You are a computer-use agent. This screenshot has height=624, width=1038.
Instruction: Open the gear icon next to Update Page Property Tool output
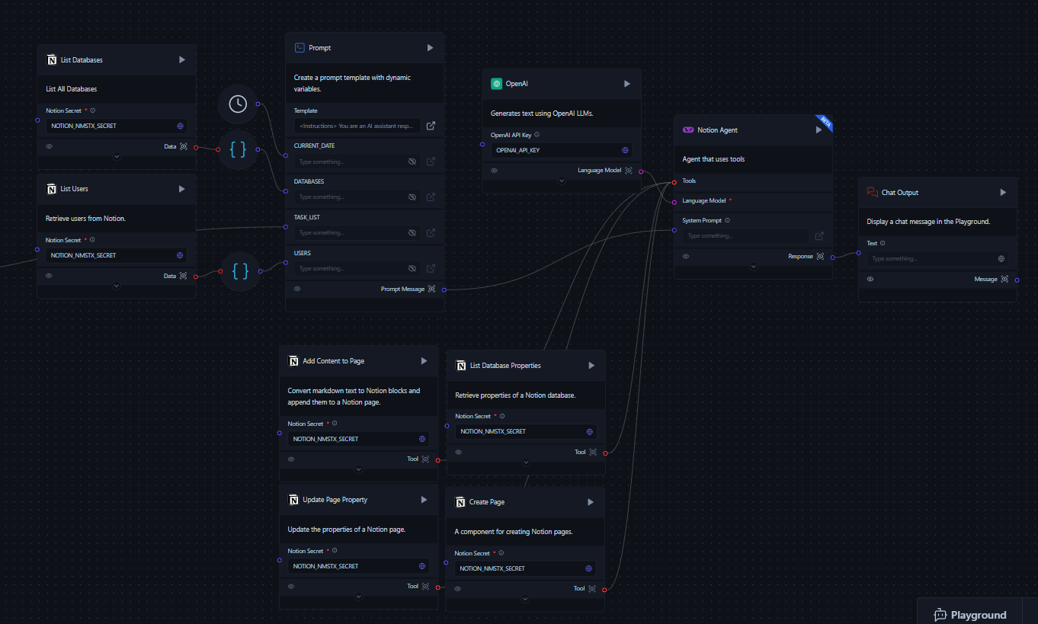click(424, 586)
